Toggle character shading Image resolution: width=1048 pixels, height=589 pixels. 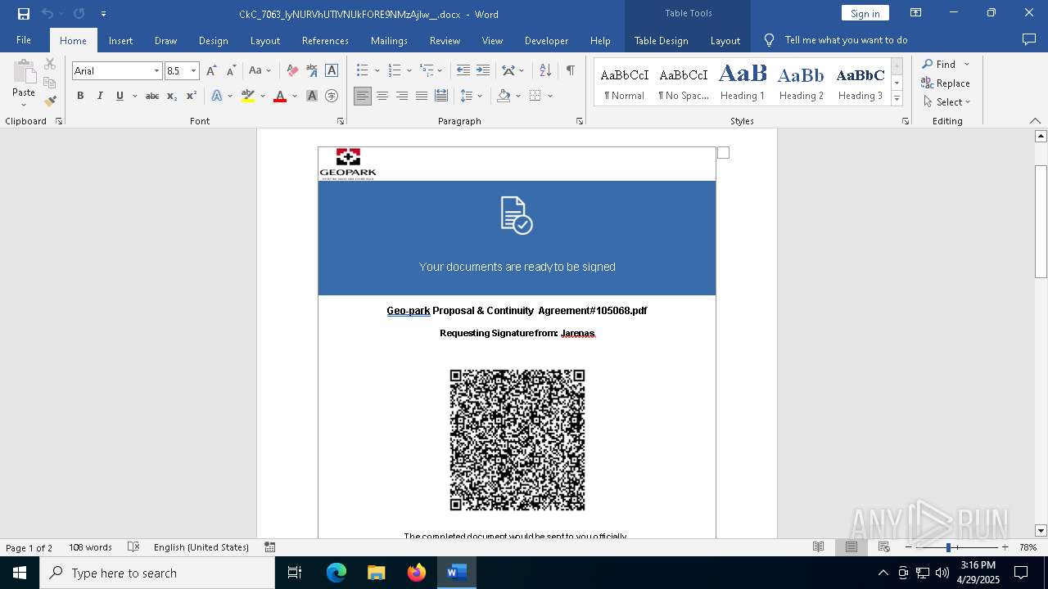click(312, 96)
